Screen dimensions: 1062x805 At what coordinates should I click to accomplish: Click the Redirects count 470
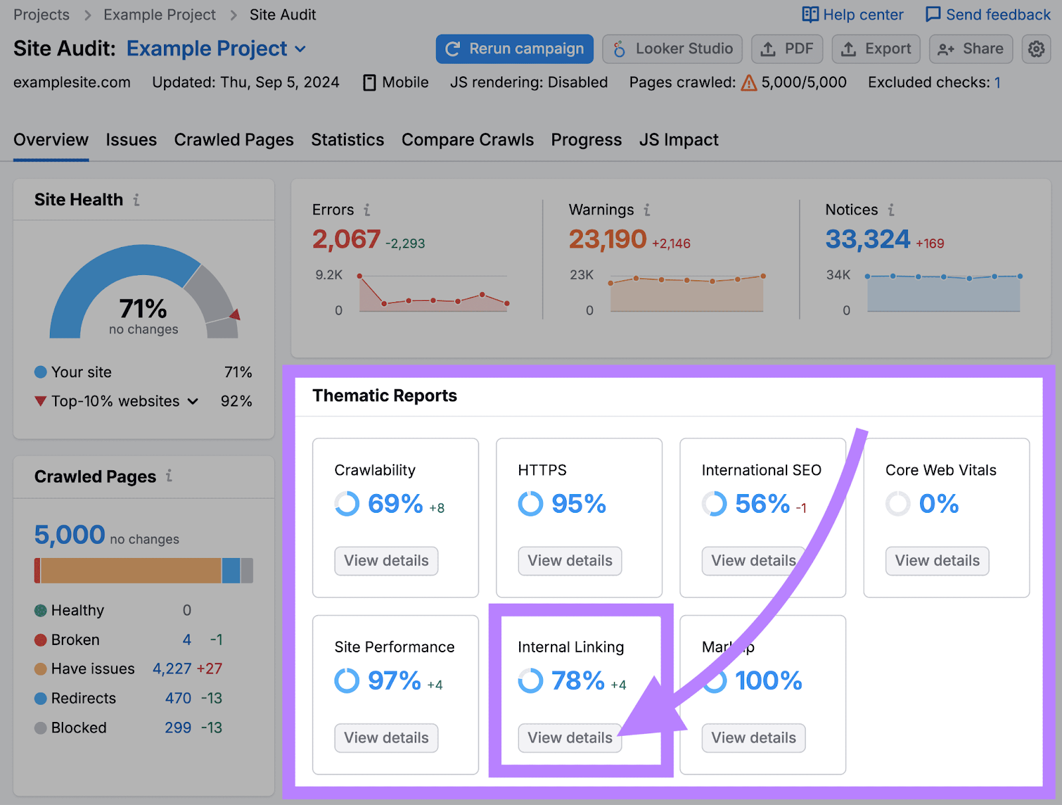coord(178,698)
